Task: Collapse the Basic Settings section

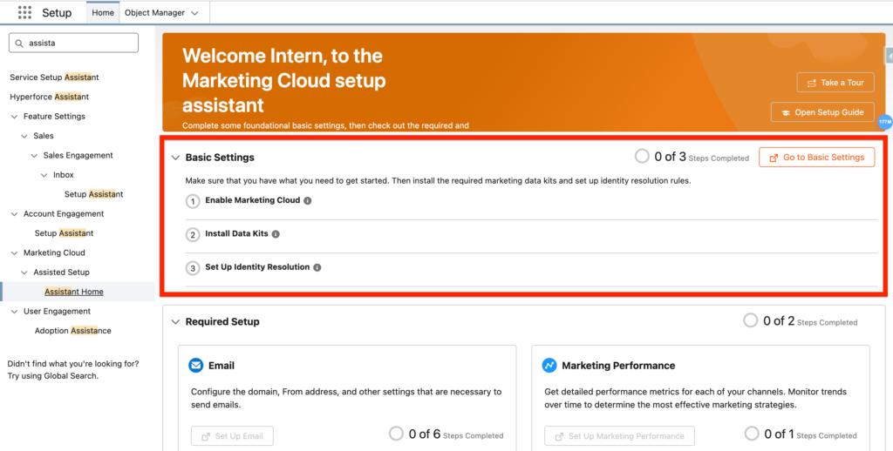Action: [x=175, y=158]
